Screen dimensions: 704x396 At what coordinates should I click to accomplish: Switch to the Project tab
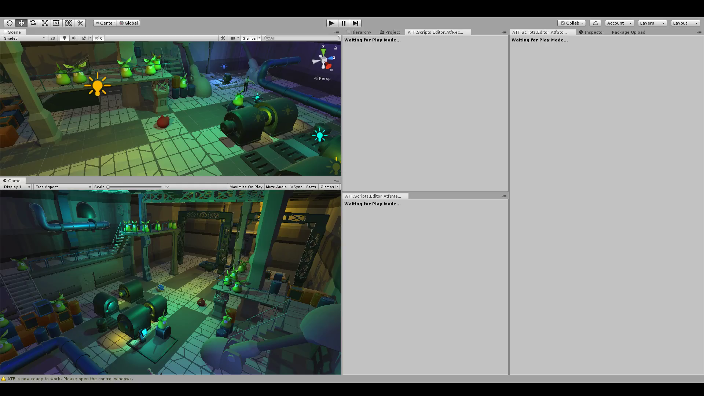(x=390, y=32)
